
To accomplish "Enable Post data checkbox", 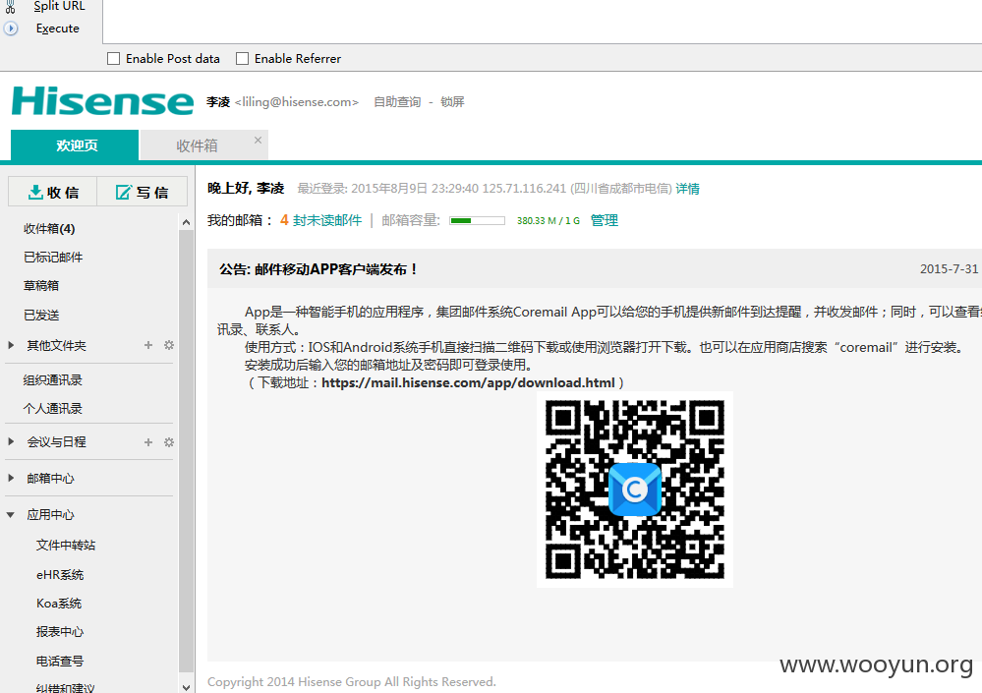I will coord(113,58).
